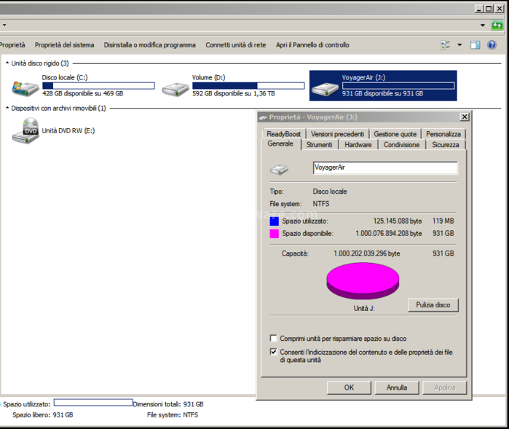Toggle Comprimi unità per risparmiare spazio checkbox
Screen dimensions: 509x429
[x=274, y=339]
